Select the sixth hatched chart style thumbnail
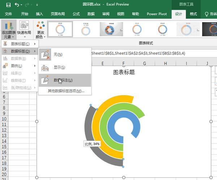 [x=188, y=29]
